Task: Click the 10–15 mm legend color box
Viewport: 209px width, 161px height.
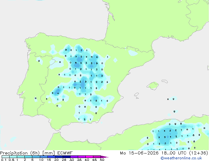Action: coord(44,157)
